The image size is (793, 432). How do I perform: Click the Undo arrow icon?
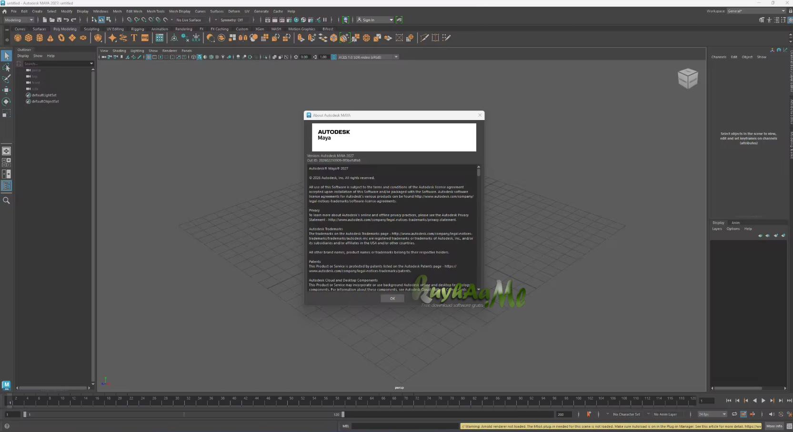pos(66,20)
